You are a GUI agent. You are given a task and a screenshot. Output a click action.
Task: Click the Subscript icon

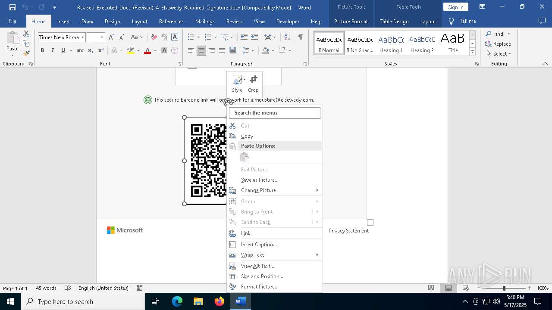[x=91, y=50]
